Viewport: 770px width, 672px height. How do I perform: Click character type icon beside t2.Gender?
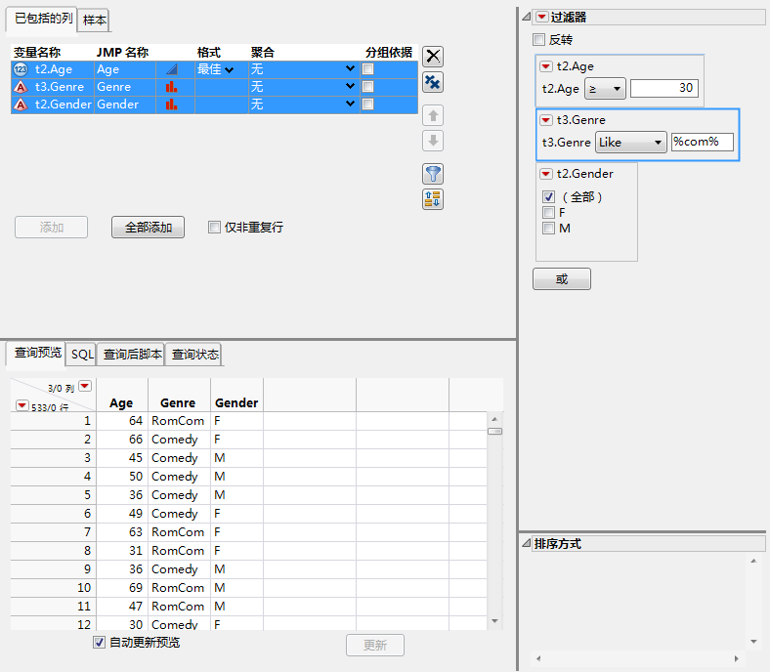tap(21, 105)
